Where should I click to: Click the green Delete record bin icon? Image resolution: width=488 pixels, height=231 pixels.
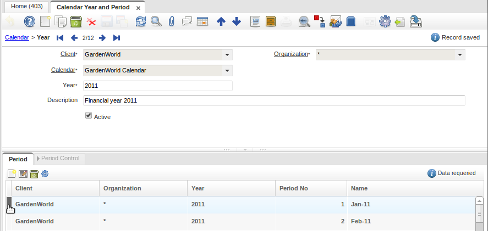tap(76, 22)
